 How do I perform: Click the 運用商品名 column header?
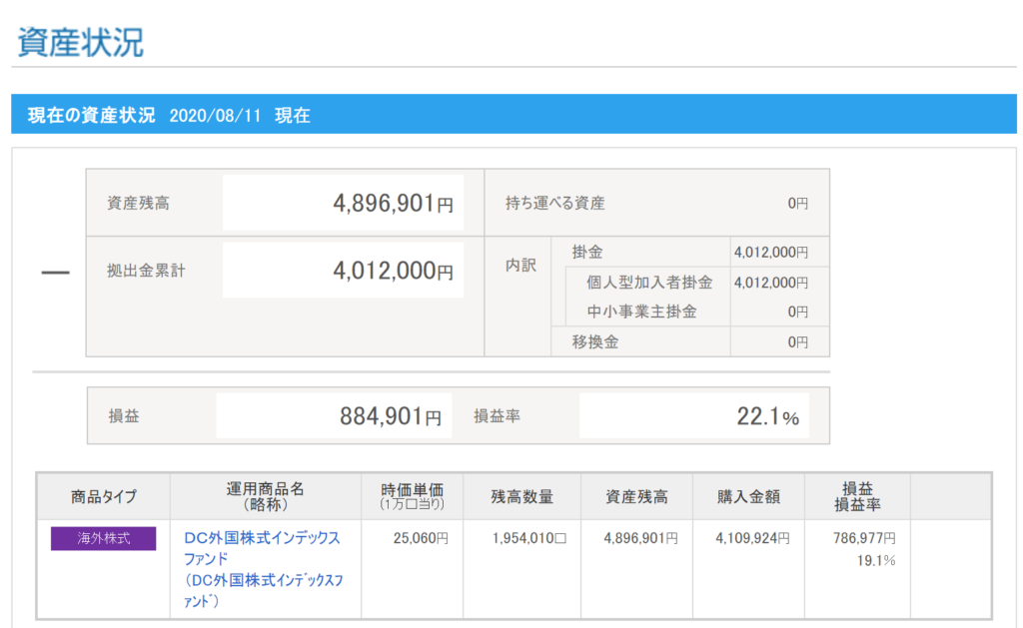[x=265, y=496]
